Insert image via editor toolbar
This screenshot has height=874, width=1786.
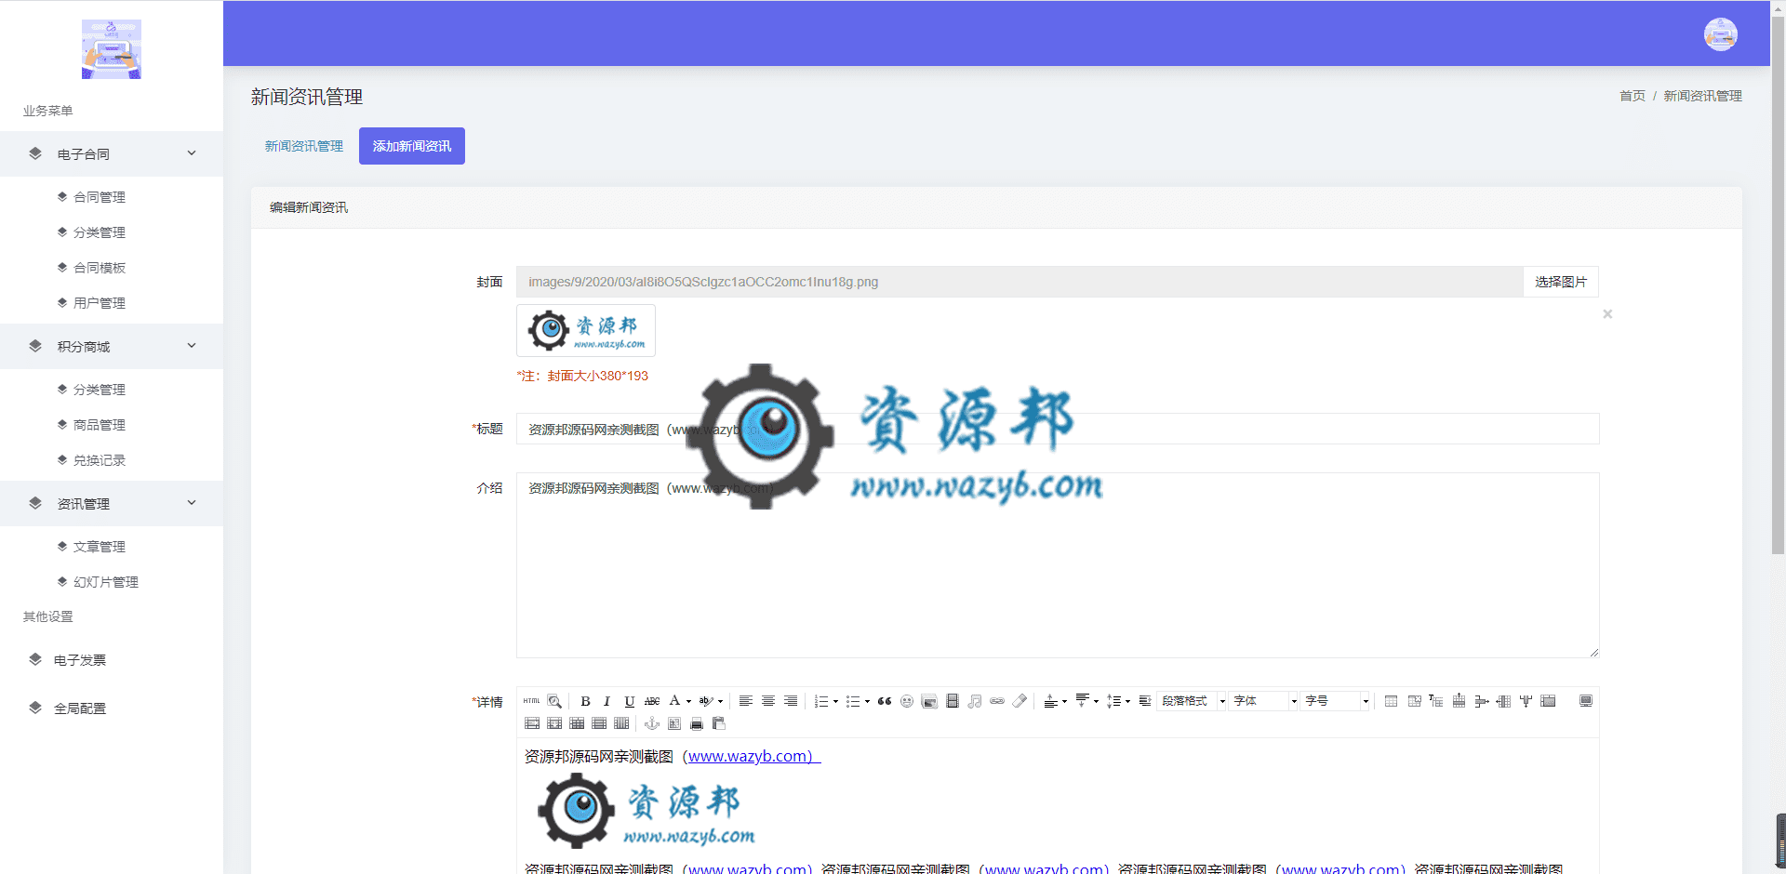click(929, 701)
